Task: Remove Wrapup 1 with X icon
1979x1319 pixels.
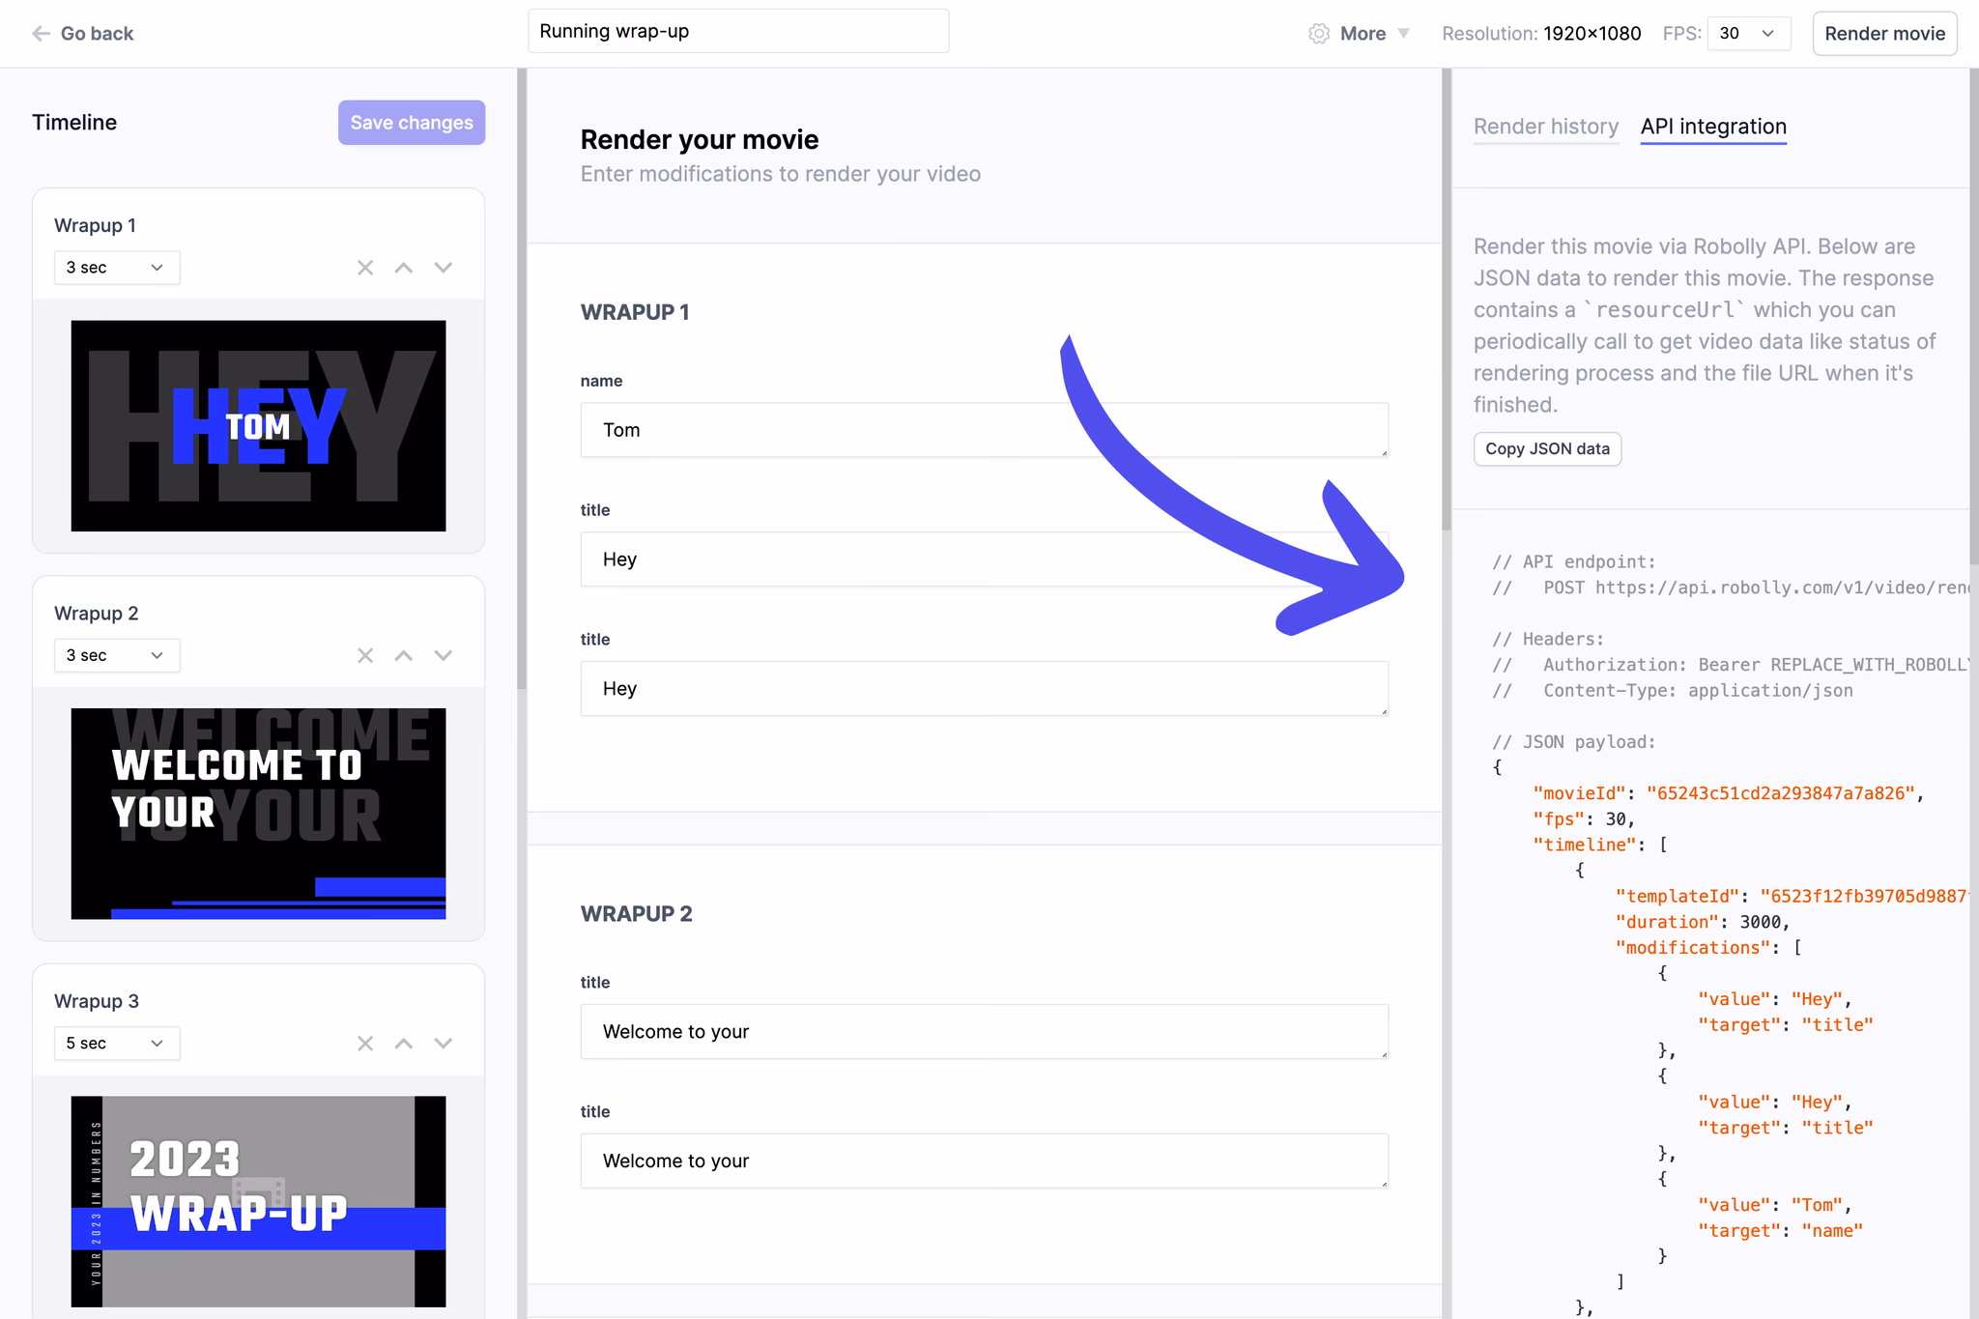Action: click(x=365, y=268)
